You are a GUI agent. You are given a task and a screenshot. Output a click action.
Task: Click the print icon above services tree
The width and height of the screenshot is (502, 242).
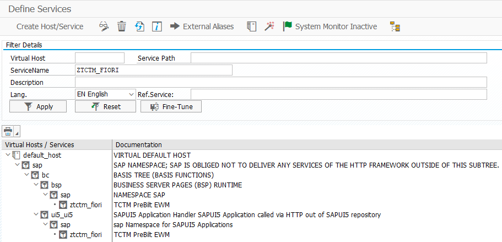(x=8, y=131)
